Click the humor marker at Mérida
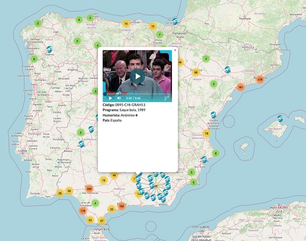 [81, 144]
